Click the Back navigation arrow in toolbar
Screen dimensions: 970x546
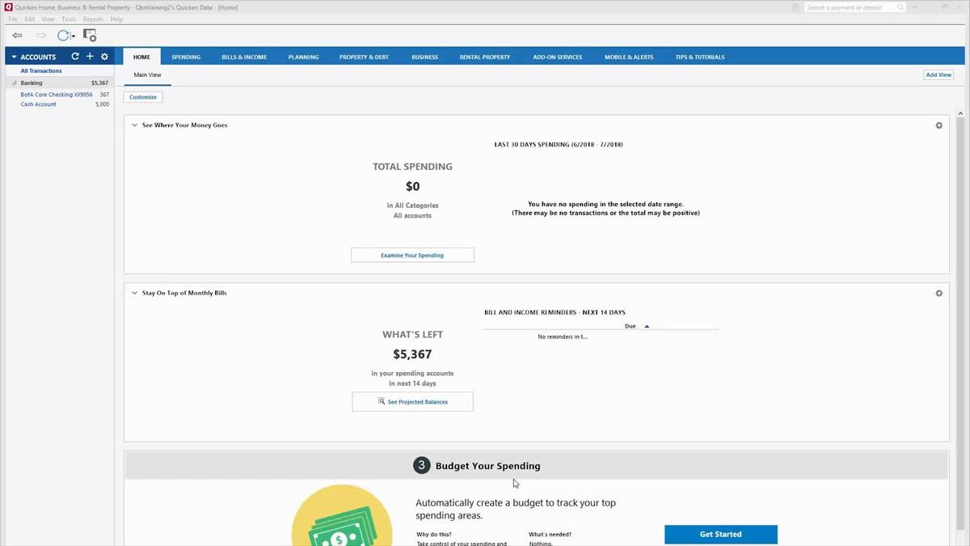17,36
